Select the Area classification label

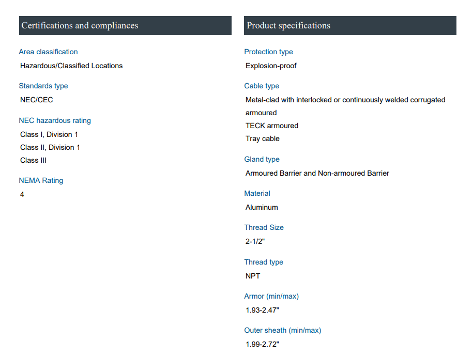48,52
